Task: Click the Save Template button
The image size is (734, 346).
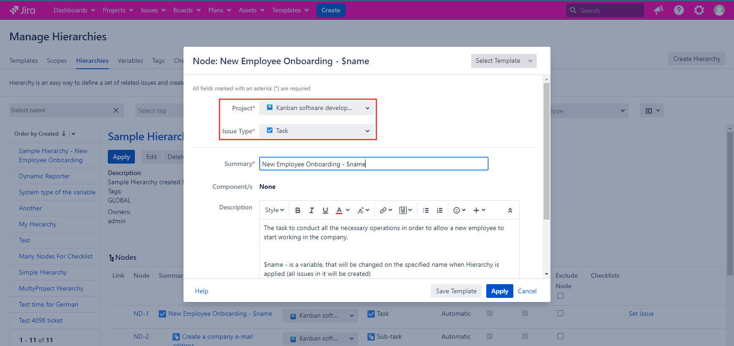Action: pyautogui.click(x=456, y=291)
